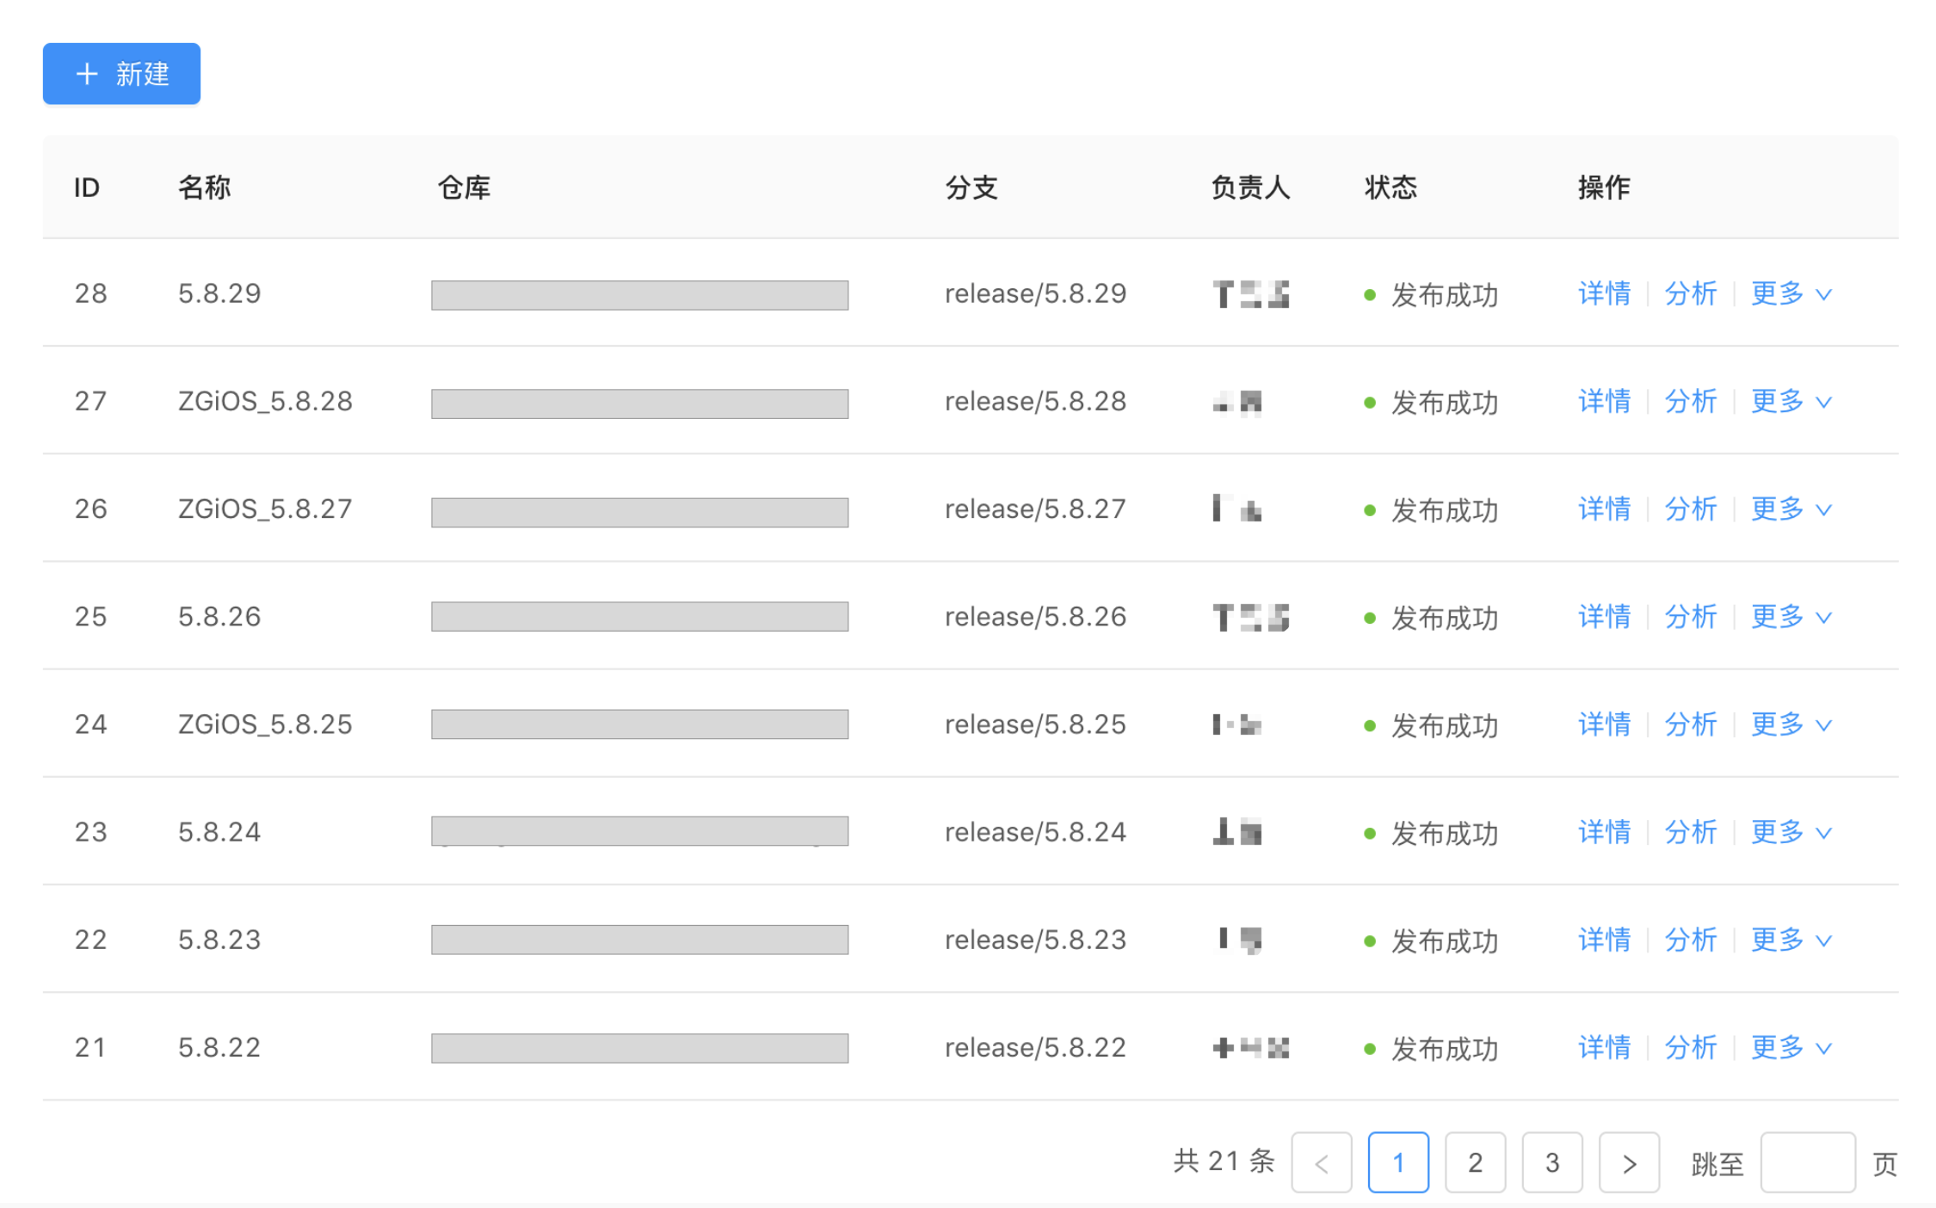This screenshot has width=1936, height=1208.
Task: Open 详情 for row ID 25
Action: point(1604,617)
